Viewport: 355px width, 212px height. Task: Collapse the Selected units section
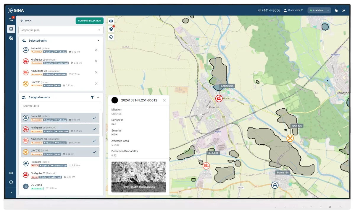click(x=98, y=40)
